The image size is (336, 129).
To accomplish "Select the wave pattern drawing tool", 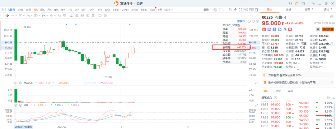I will (x=28, y=15).
